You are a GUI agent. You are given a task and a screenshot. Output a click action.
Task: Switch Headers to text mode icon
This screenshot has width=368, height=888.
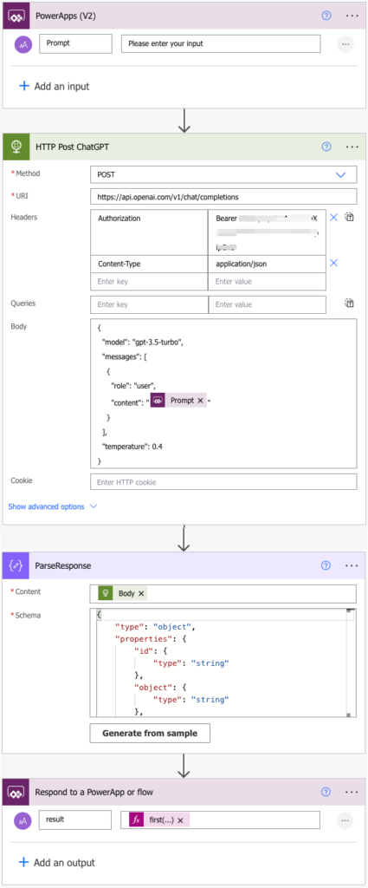coord(349,218)
